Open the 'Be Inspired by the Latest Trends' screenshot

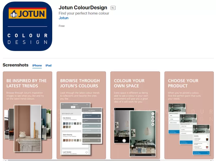click(x=26, y=115)
